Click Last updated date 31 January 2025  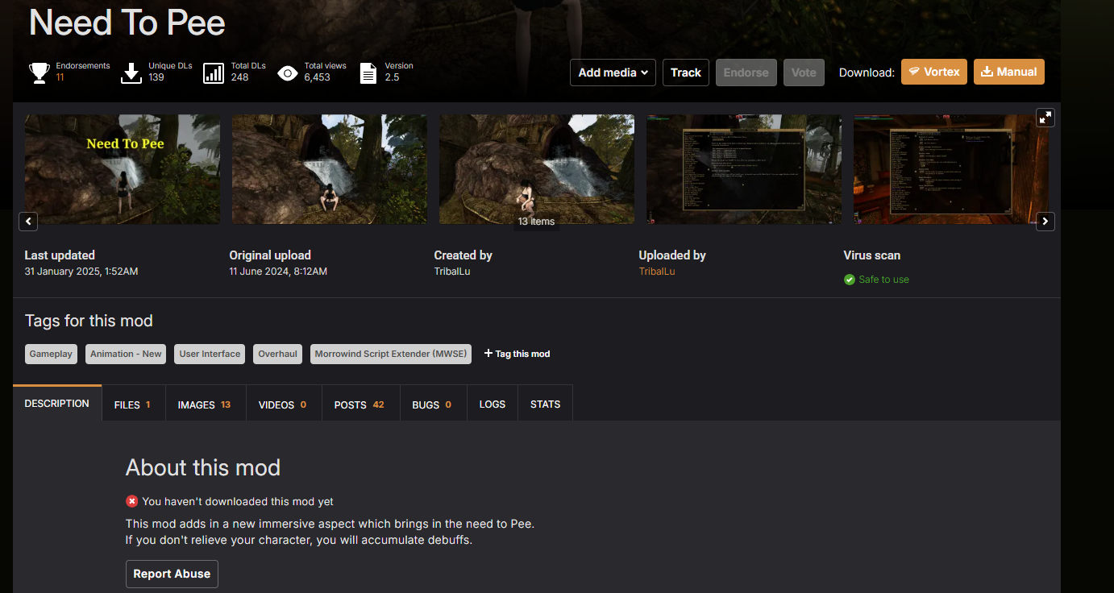81,272
